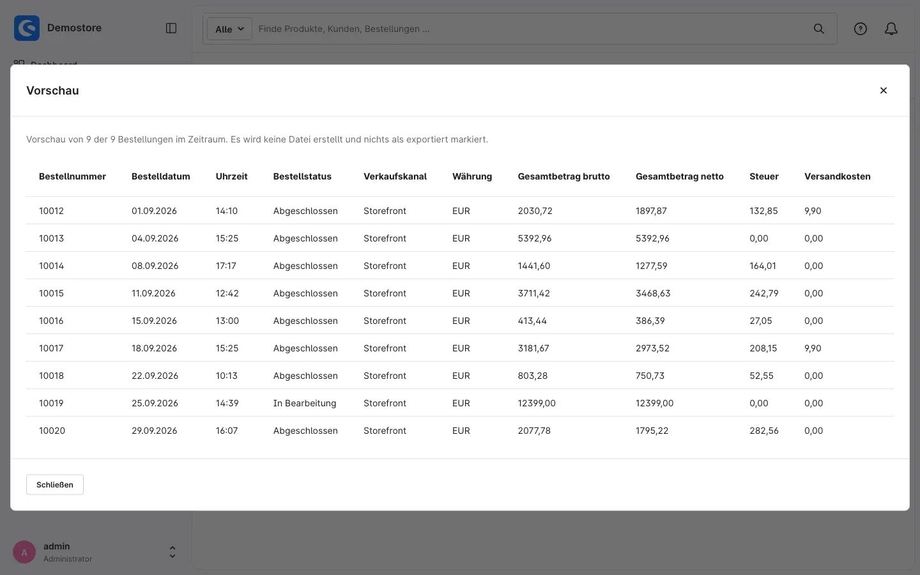Click the Schließen button
Image resolution: width=920 pixels, height=575 pixels.
click(x=55, y=485)
